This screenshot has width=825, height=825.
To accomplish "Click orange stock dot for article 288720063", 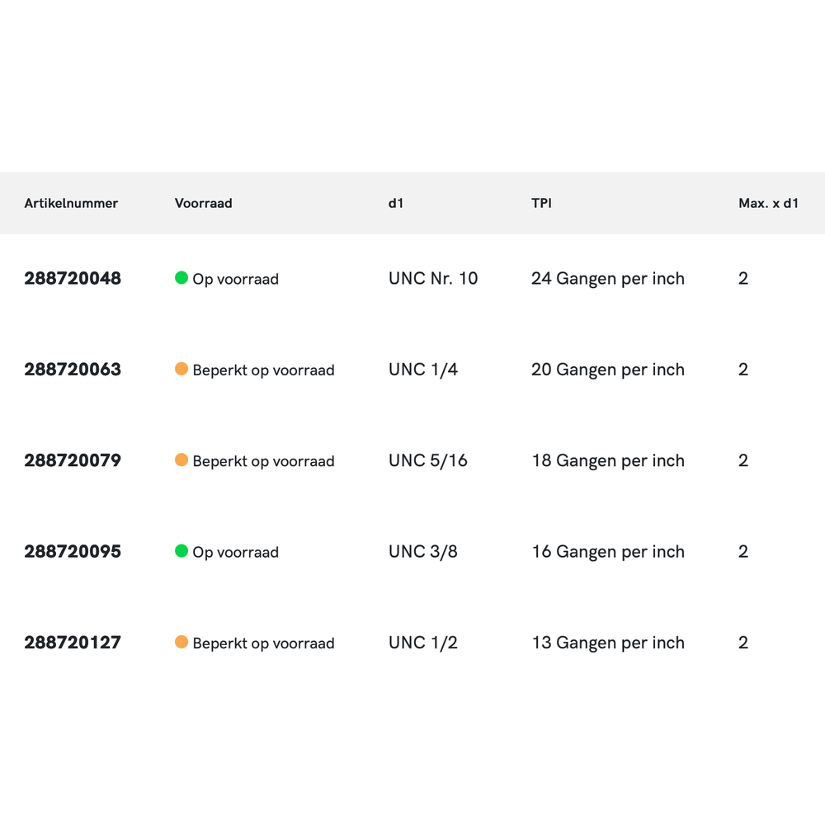I will (x=181, y=369).
